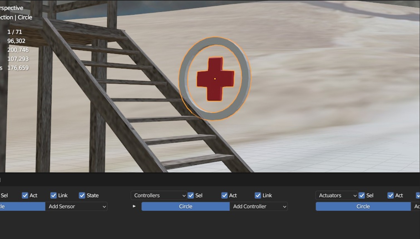Toggle the Controllers Link checkbox
This screenshot has width=420, height=239.
pos(258,195)
